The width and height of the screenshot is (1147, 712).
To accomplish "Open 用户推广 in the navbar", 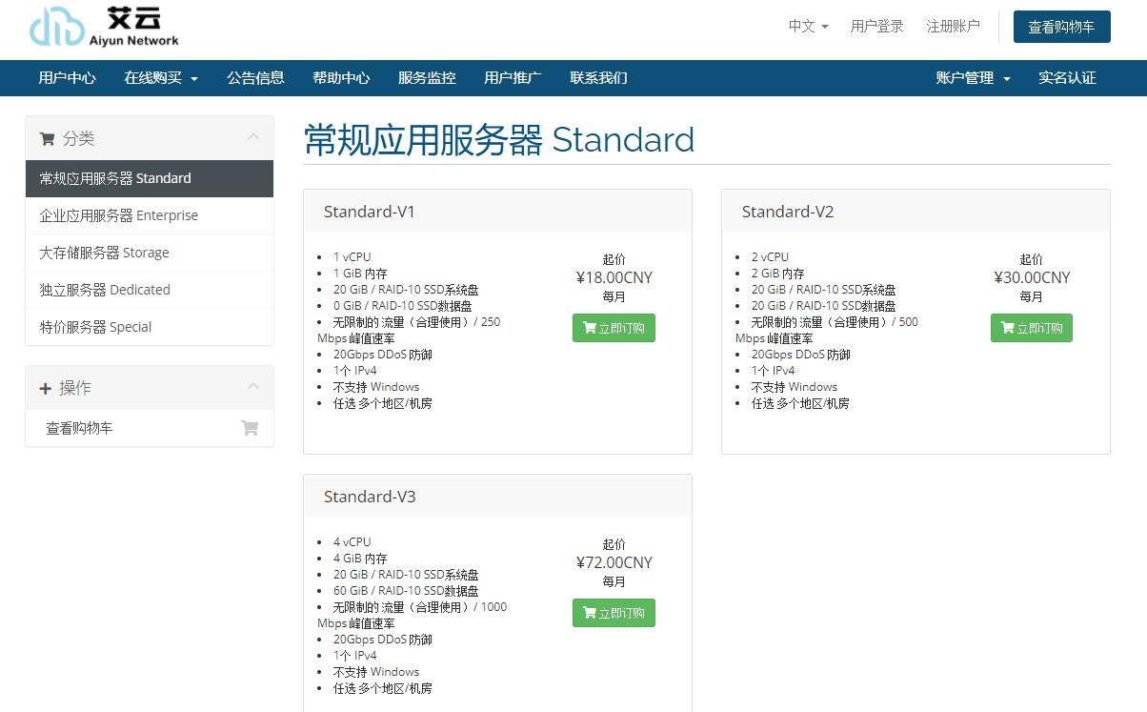I will [513, 78].
